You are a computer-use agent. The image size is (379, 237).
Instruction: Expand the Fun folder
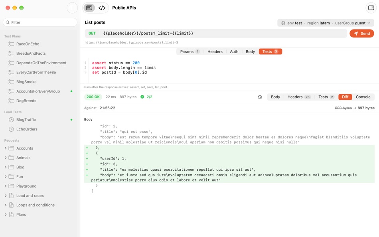click(6, 176)
